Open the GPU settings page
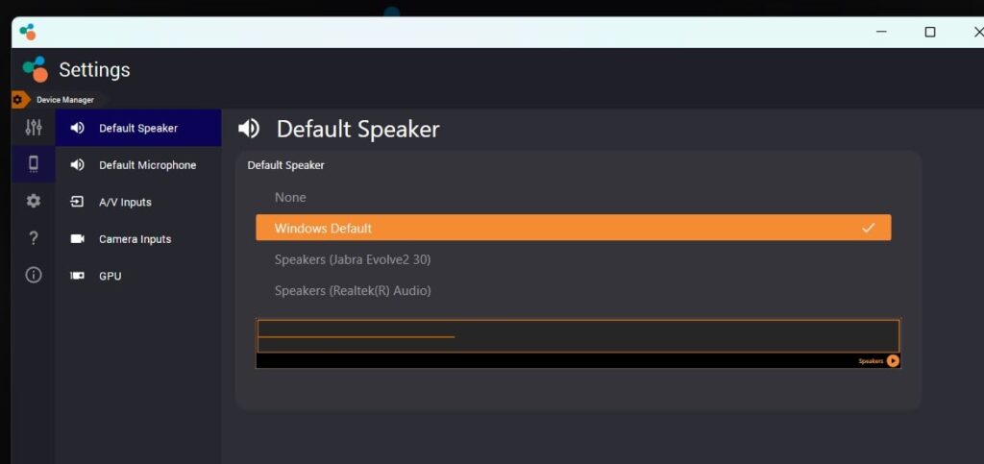This screenshot has width=984, height=464. click(110, 276)
